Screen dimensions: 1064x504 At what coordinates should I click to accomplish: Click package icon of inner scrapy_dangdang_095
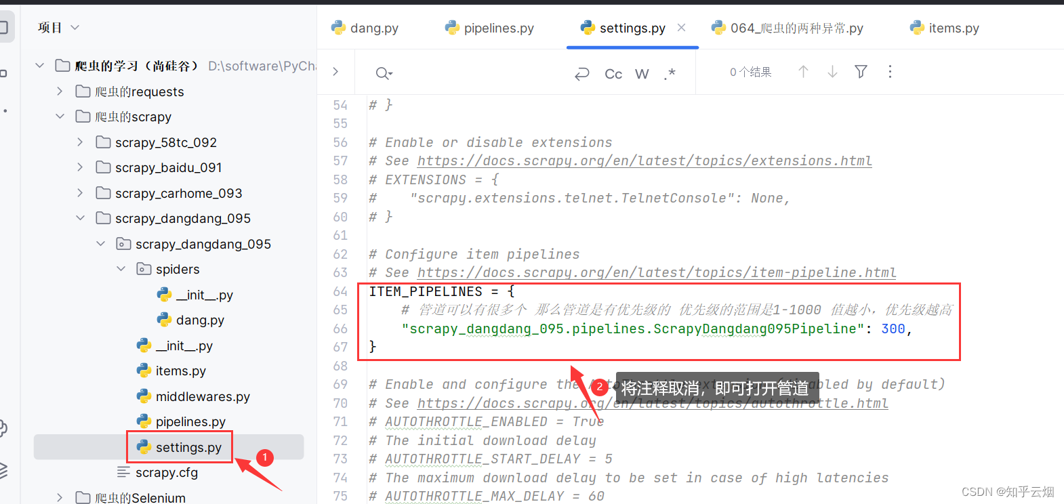coord(123,244)
